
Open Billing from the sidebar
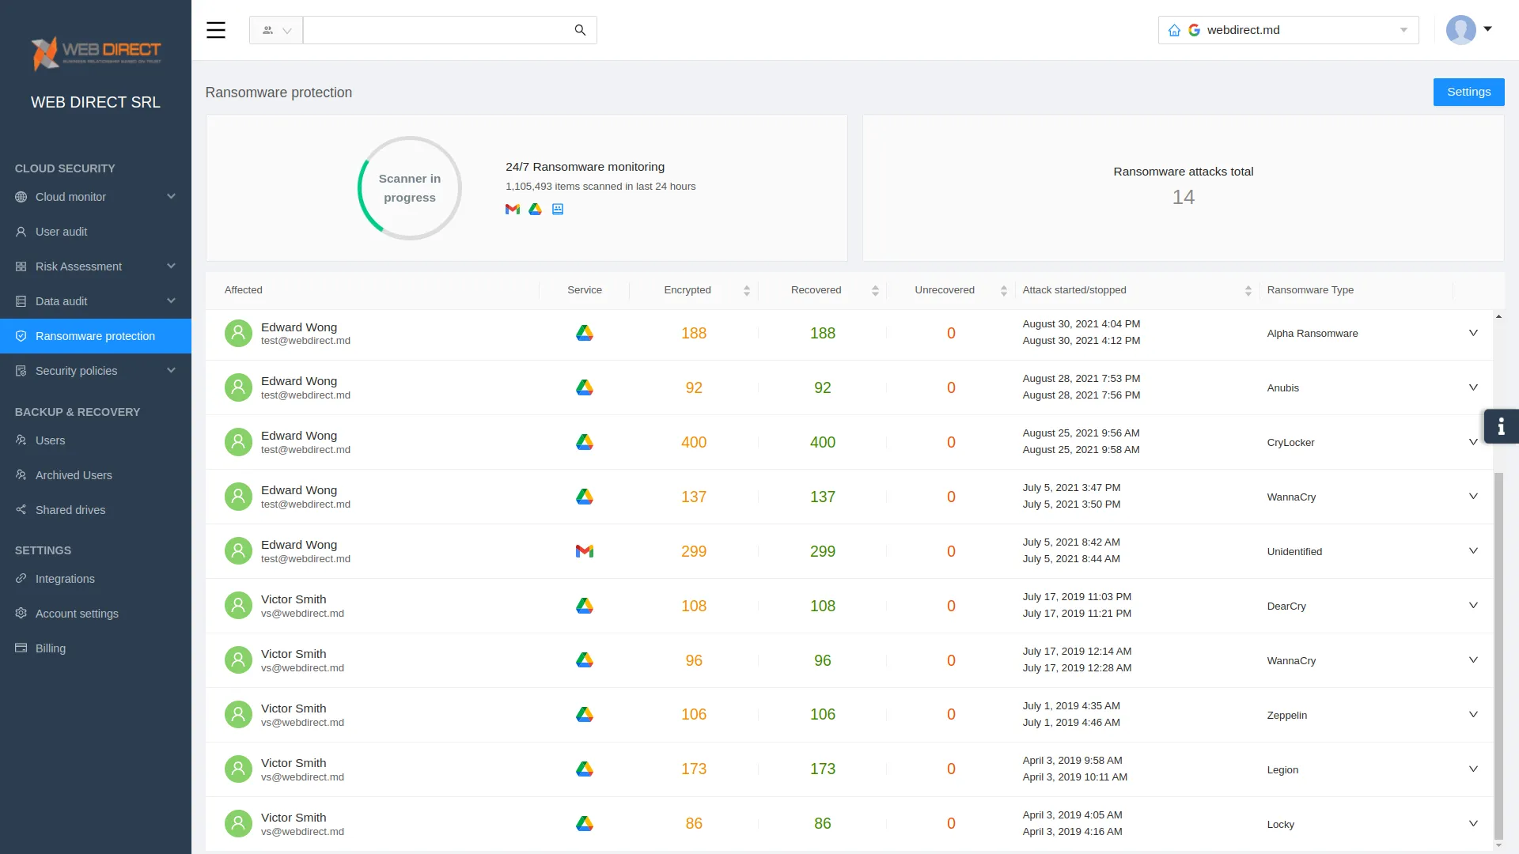pos(51,648)
